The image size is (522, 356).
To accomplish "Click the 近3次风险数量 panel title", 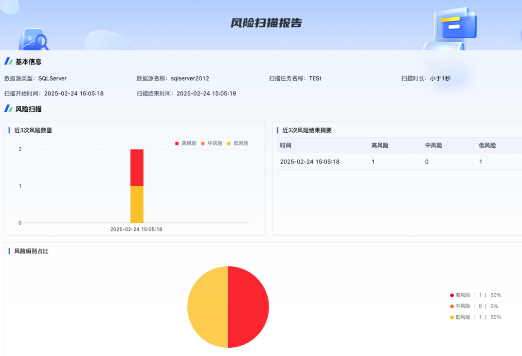I will [33, 130].
